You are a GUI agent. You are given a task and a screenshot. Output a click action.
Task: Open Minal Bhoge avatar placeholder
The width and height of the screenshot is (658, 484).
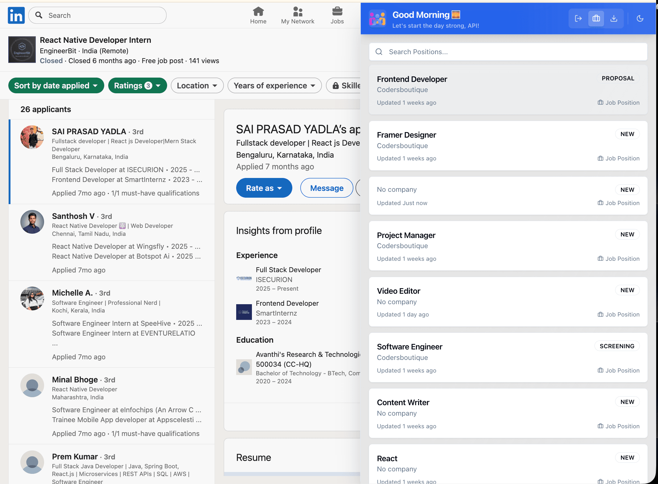pos(32,385)
